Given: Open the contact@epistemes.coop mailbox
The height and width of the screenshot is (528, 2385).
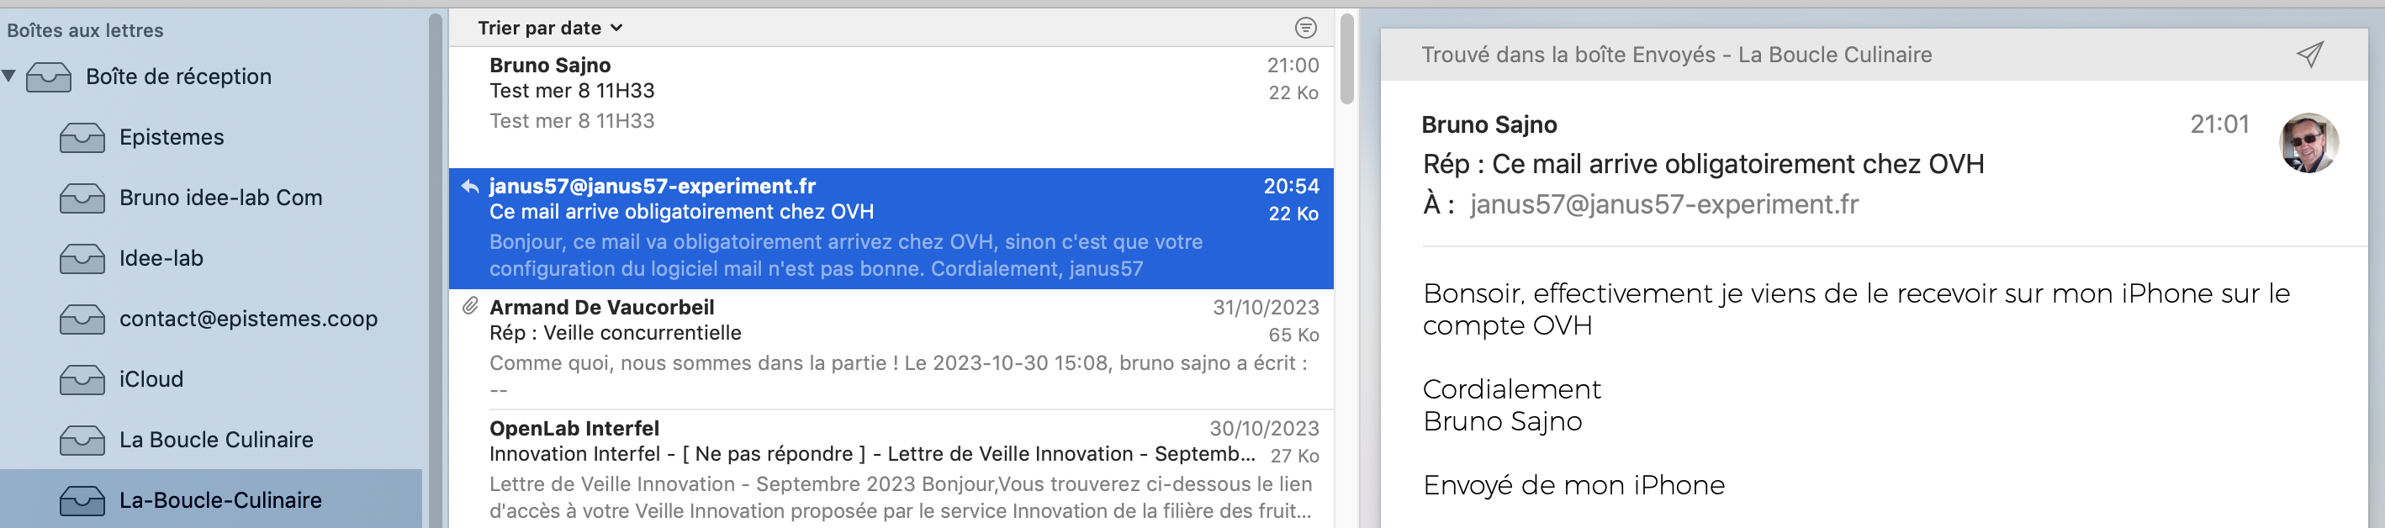Looking at the screenshot, I should pyautogui.click(x=247, y=319).
